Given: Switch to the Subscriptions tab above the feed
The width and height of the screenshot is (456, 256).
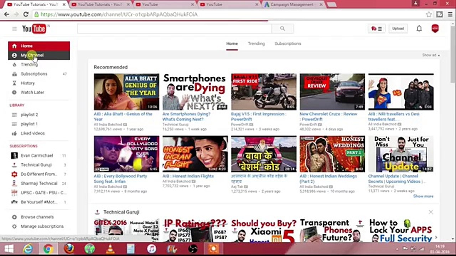Looking at the screenshot, I should [288, 44].
